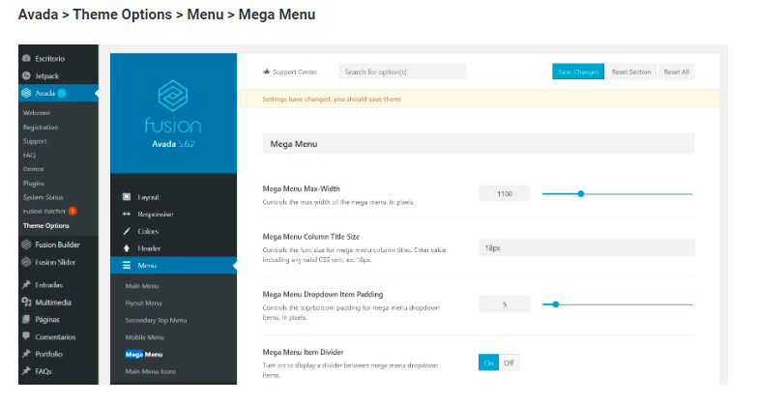Viewport: 758px width, 404px height.
Task: Click the Portfolio pin icon
Action: coord(27,354)
